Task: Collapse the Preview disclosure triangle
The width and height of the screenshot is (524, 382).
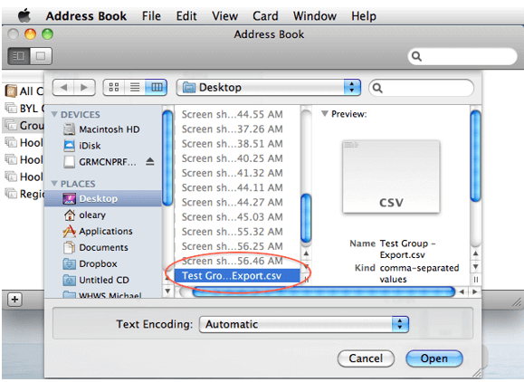Action: pos(324,114)
